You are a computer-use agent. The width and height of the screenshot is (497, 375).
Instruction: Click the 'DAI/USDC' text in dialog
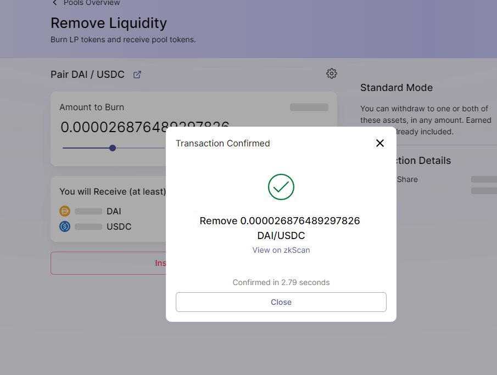(x=281, y=235)
